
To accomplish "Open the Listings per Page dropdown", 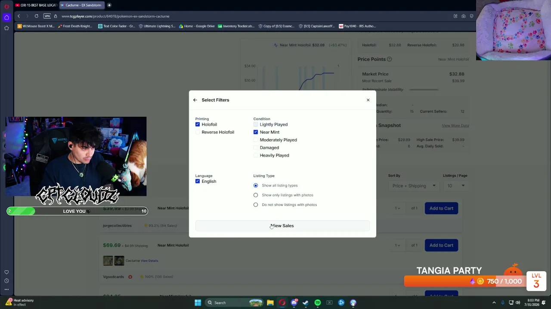I will 455,186.
